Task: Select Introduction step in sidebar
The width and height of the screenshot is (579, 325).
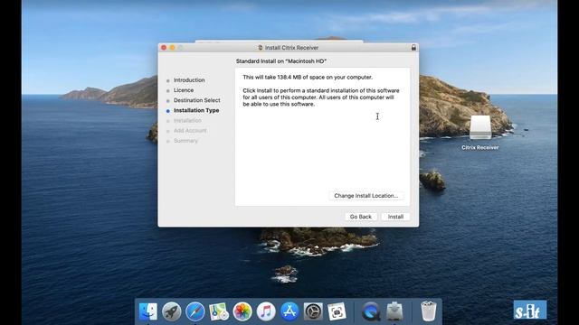Action: point(189,80)
